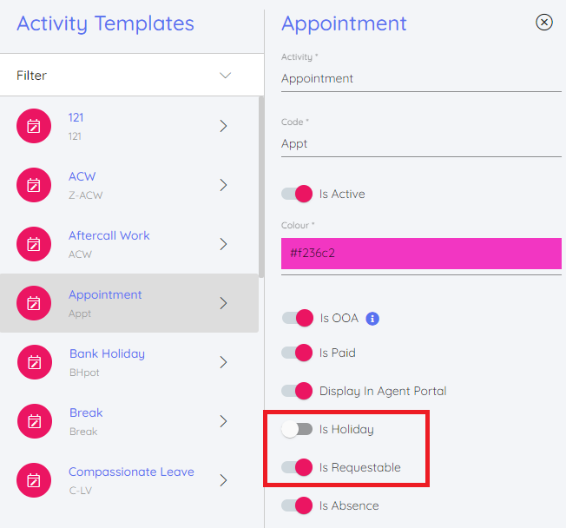Click the ACW template calendar icon
This screenshot has width=566, height=528.
coord(34,185)
